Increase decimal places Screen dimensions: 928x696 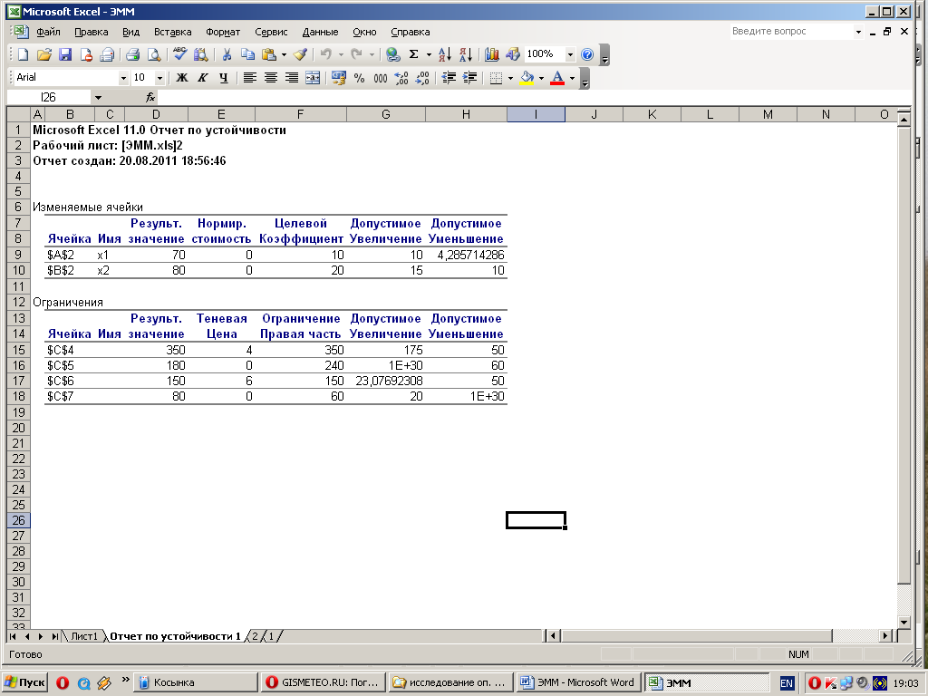pos(401,78)
